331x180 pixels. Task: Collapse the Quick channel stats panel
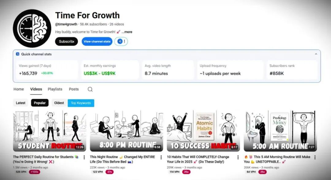[x=316, y=54]
